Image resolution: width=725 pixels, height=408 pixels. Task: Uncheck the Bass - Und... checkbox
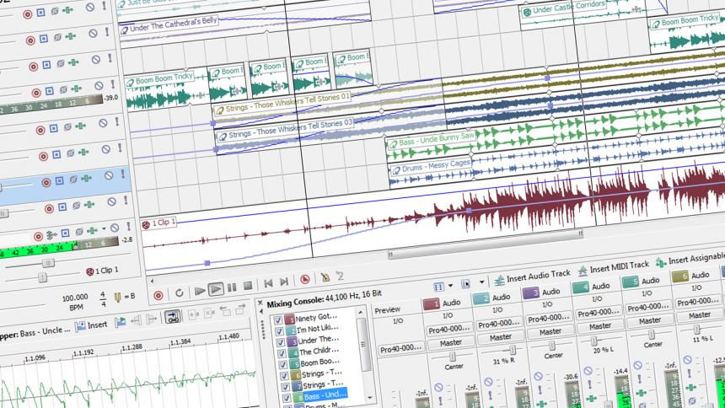(x=288, y=398)
